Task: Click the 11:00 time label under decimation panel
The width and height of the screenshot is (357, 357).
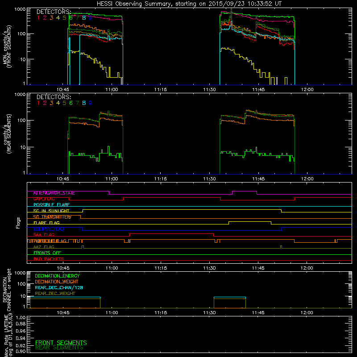Action: click(112, 313)
